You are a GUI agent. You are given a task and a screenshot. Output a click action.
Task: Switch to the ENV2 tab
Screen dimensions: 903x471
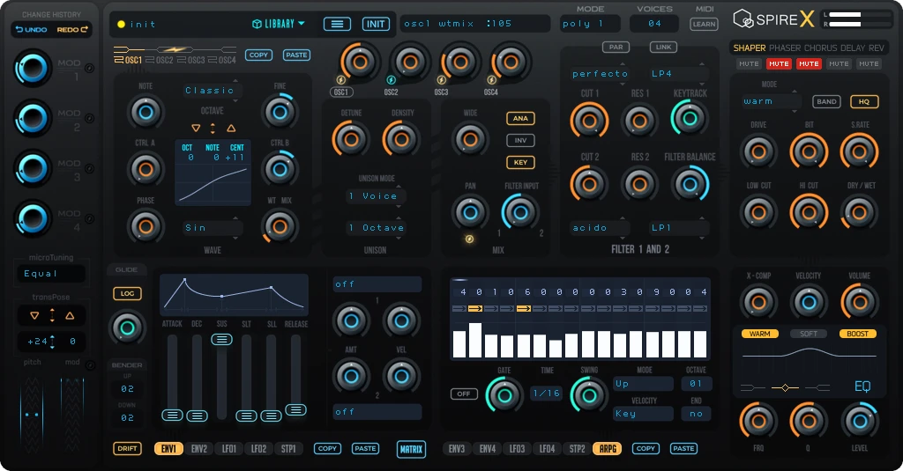click(198, 449)
